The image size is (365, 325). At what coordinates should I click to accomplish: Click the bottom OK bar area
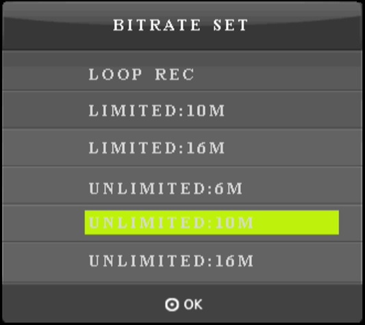point(182,302)
